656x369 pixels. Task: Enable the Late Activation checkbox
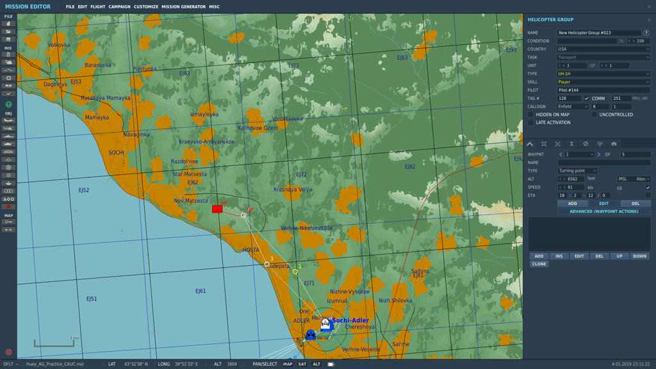pyautogui.click(x=530, y=122)
